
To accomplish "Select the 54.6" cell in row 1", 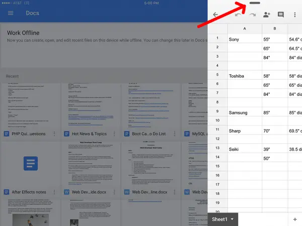I will [x=295, y=39].
